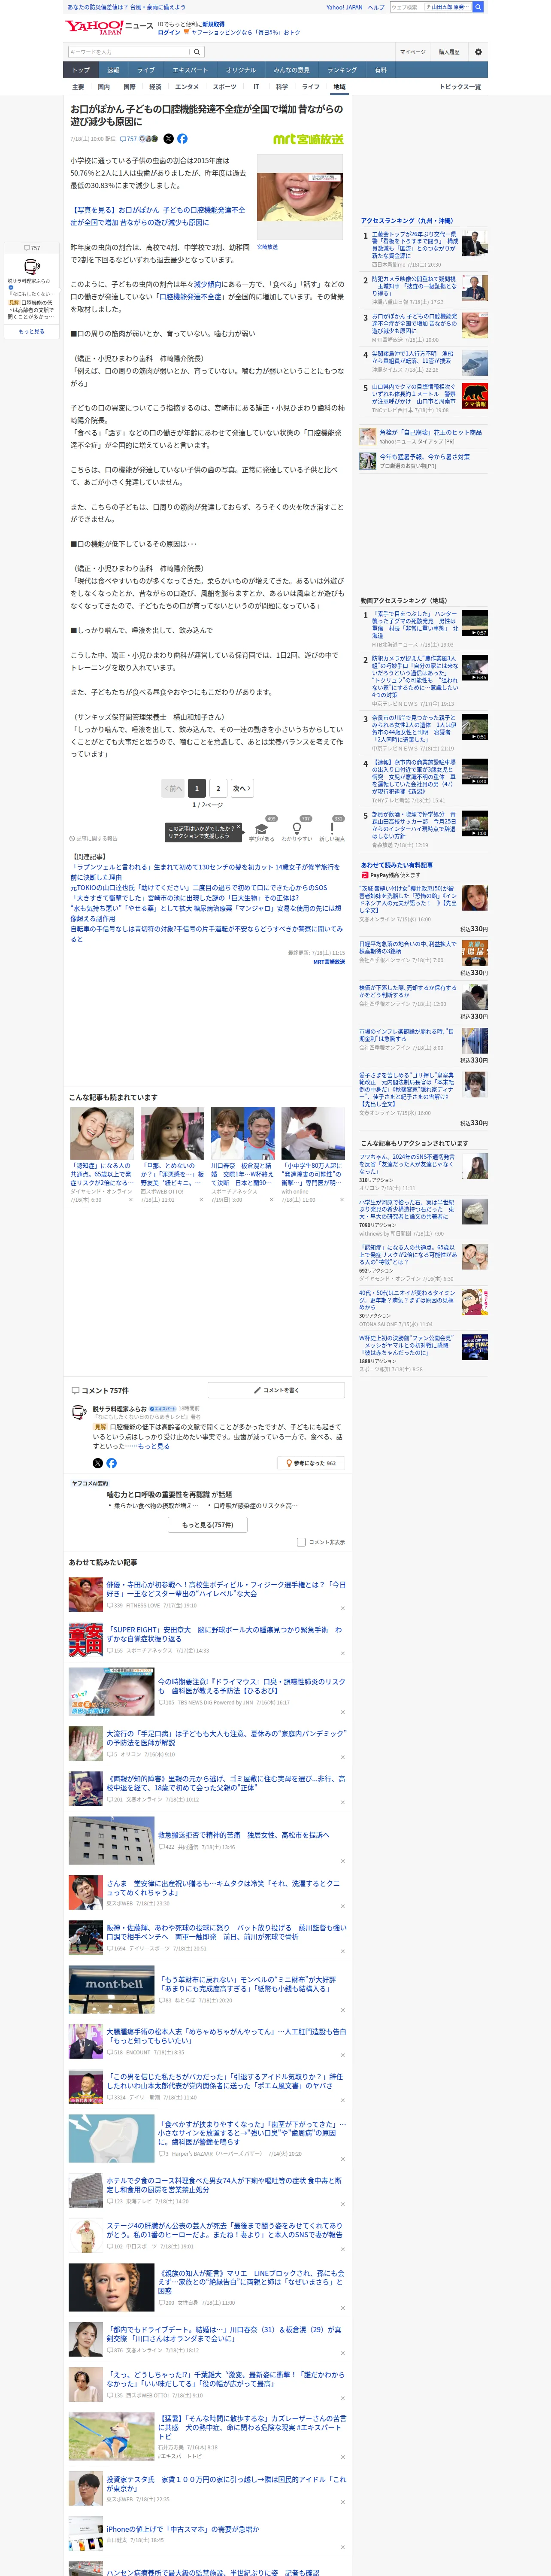The image size is (551, 2576).
Task: Open the 【写真を見る】 photo link
Action: (157, 216)
